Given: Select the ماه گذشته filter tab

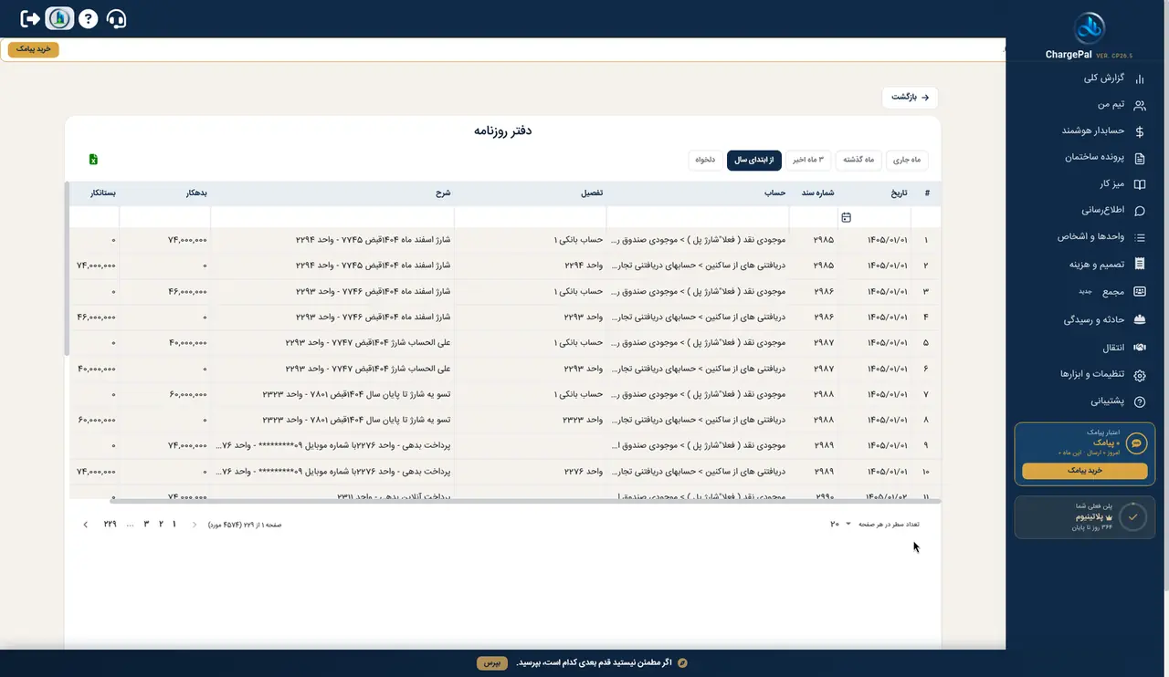Looking at the screenshot, I should pos(858,160).
